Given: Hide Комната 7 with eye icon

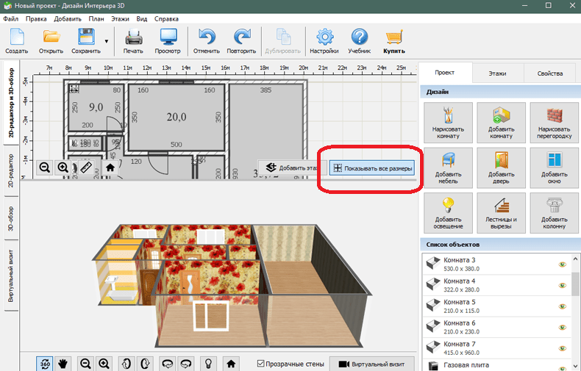Looking at the screenshot, I should point(563,348).
